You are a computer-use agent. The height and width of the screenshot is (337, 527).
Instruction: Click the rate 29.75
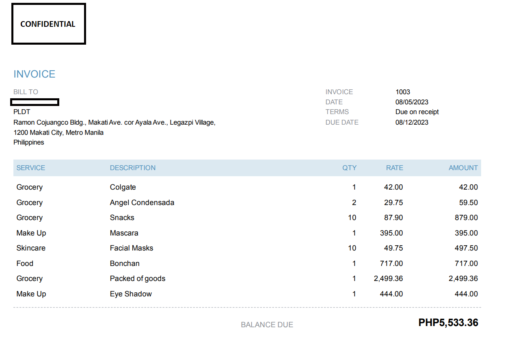pos(393,203)
